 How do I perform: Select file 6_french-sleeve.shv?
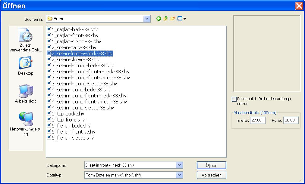pyautogui.click(x=73, y=138)
